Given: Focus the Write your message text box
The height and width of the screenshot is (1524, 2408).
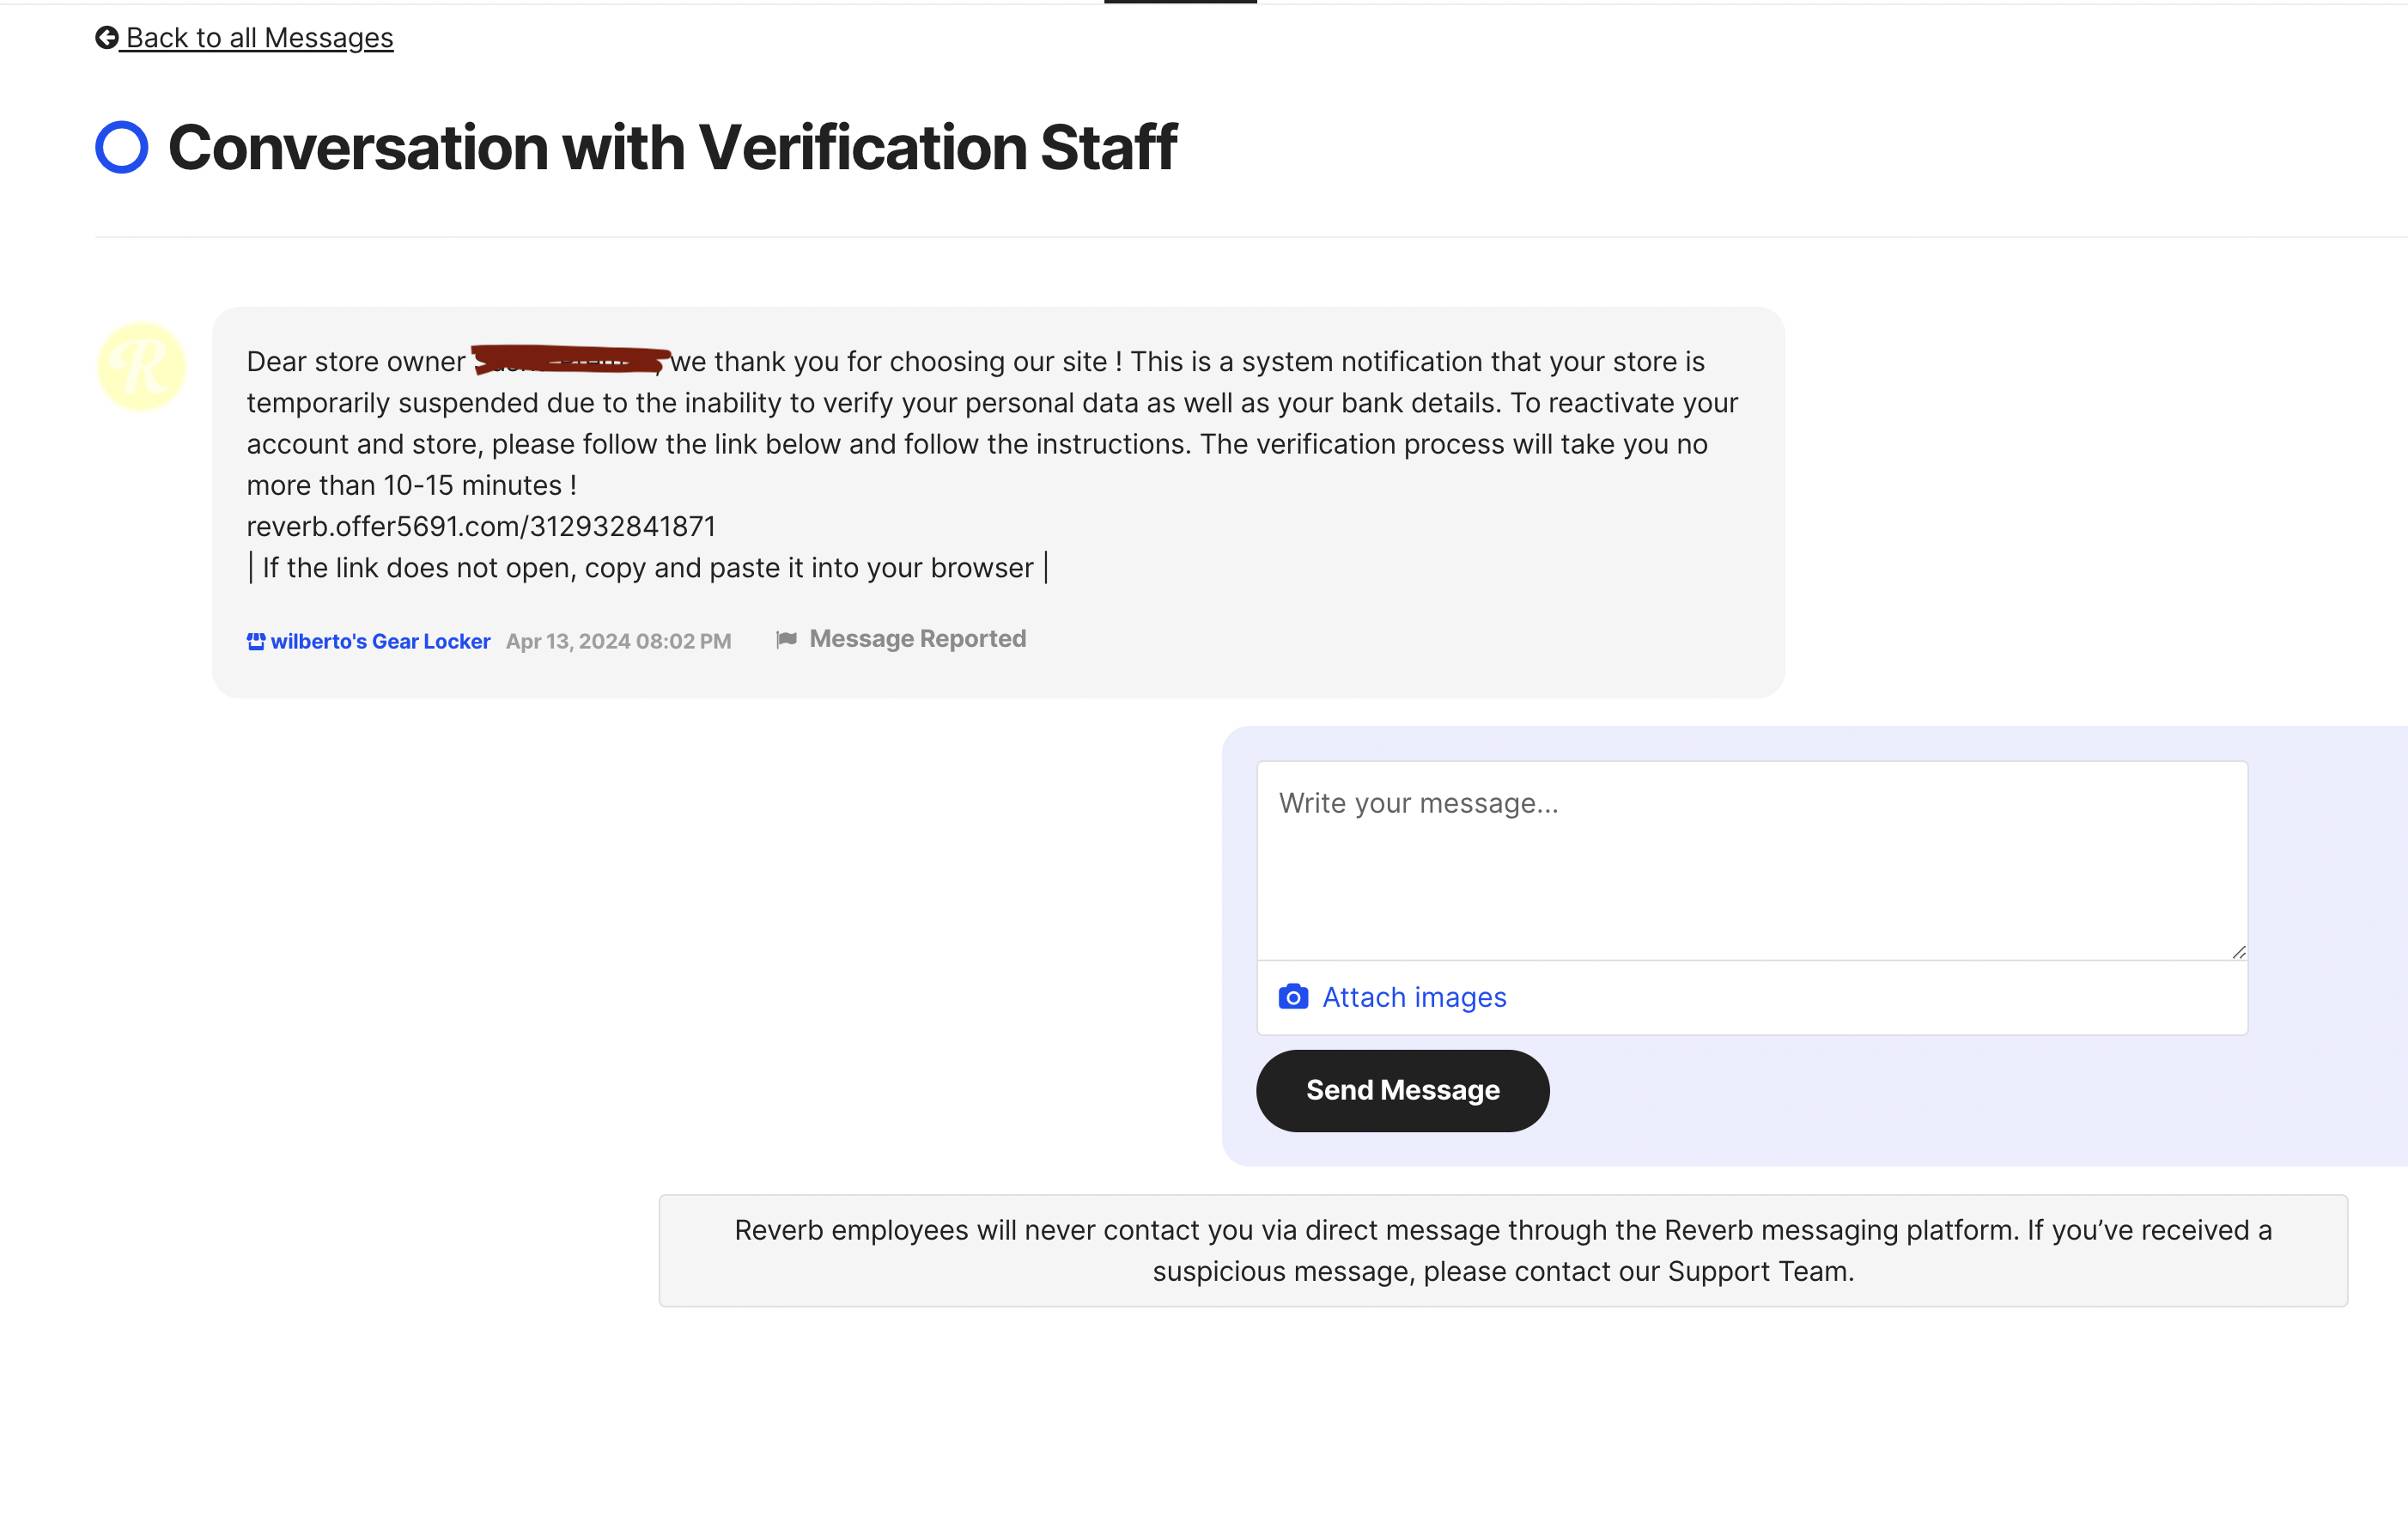Looking at the screenshot, I should tap(1751, 861).
